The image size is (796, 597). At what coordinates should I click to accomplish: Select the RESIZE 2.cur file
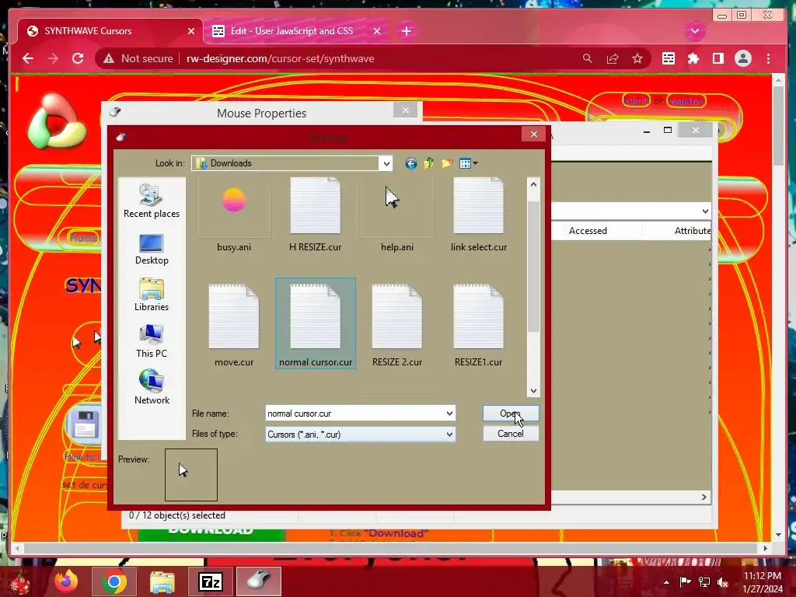(397, 325)
